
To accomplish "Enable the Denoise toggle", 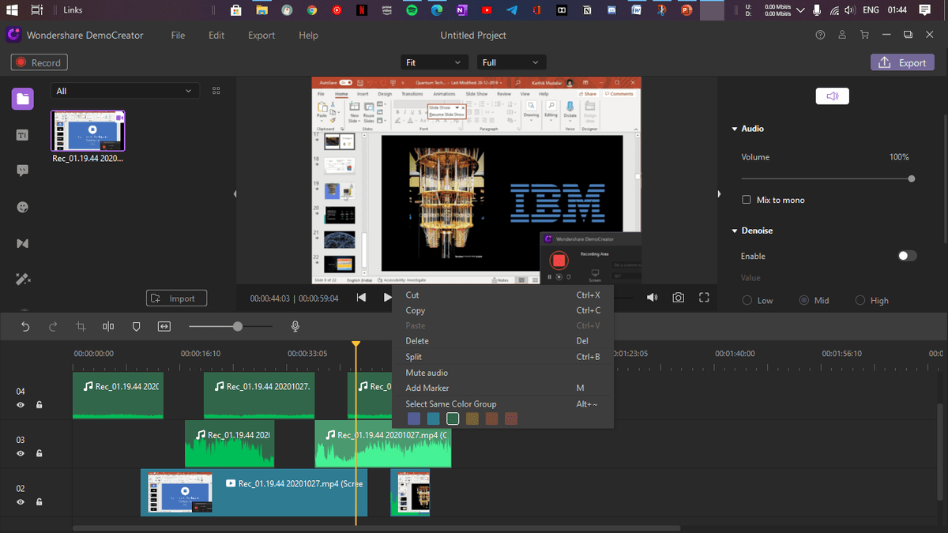I will [x=907, y=256].
